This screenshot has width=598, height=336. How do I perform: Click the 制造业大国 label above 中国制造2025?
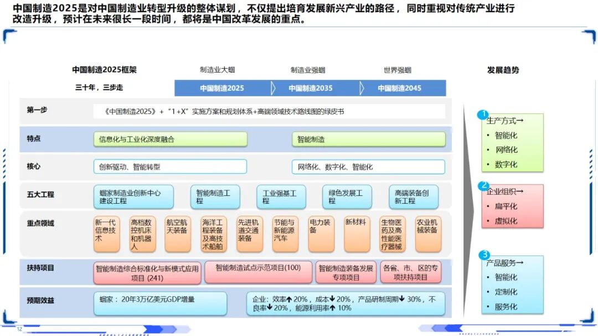coord(218,70)
